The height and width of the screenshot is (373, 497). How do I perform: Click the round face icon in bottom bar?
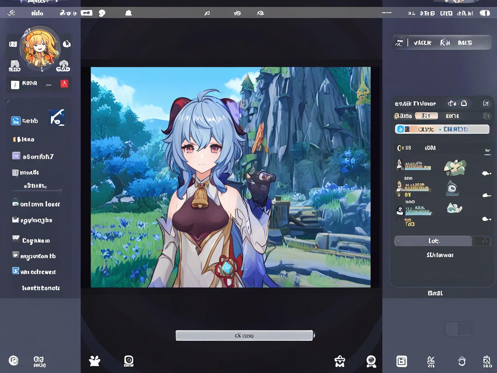(x=371, y=361)
